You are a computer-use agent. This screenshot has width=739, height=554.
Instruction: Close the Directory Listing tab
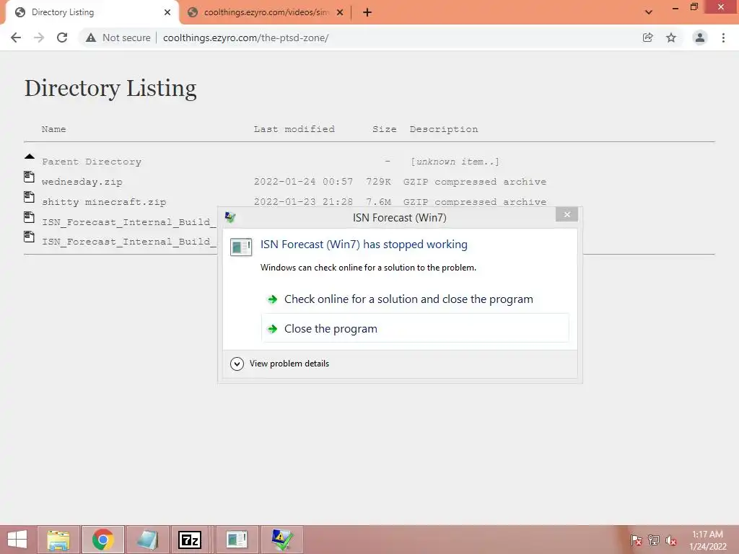(167, 12)
